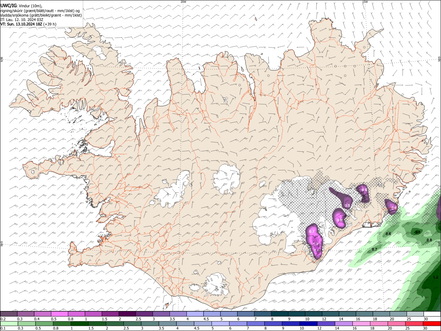Select the pale green 0.1 rain legend swatch
The height and width of the screenshot is (331, 441).
pos(9,323)
